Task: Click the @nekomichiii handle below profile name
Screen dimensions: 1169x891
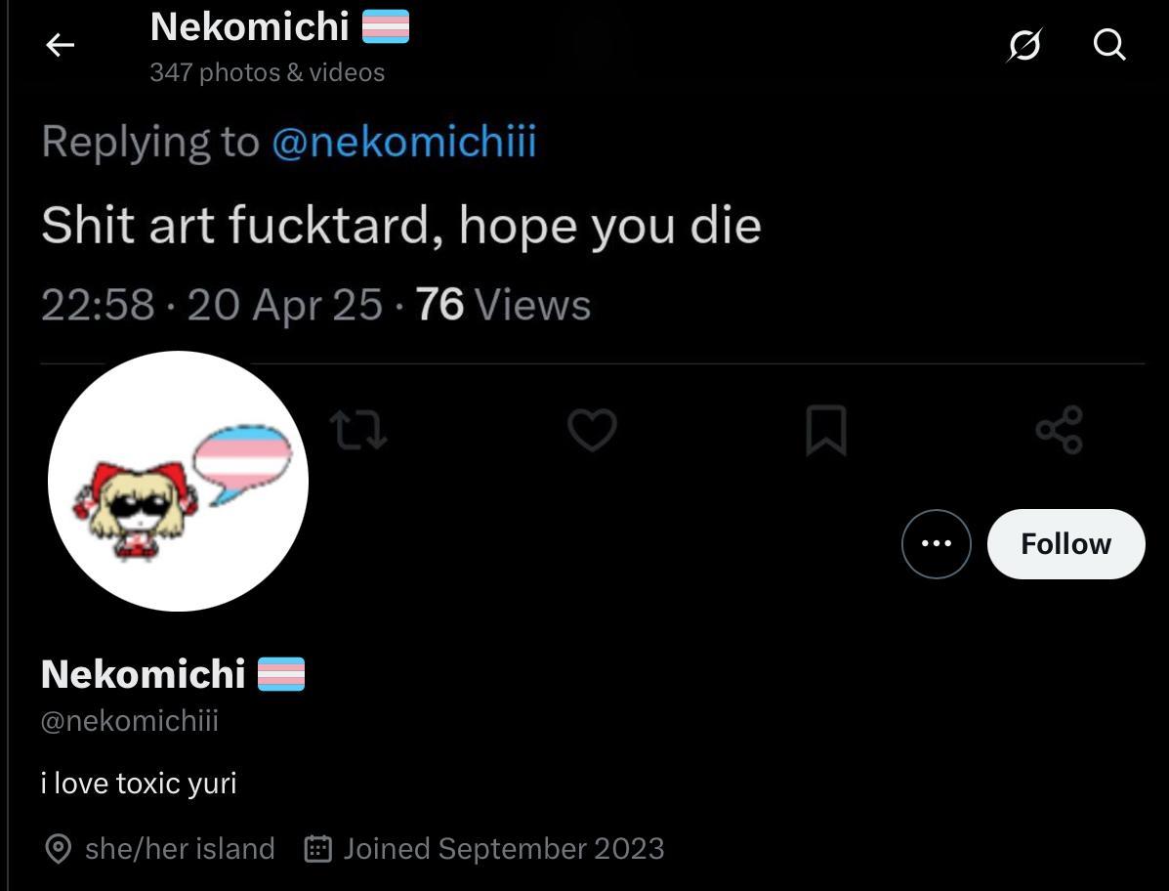Action: coord(130,721)
